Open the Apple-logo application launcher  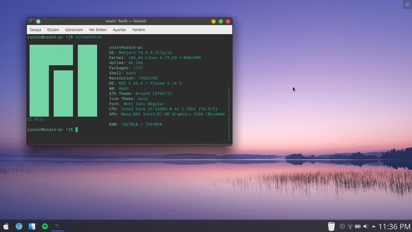click(6, 226)
